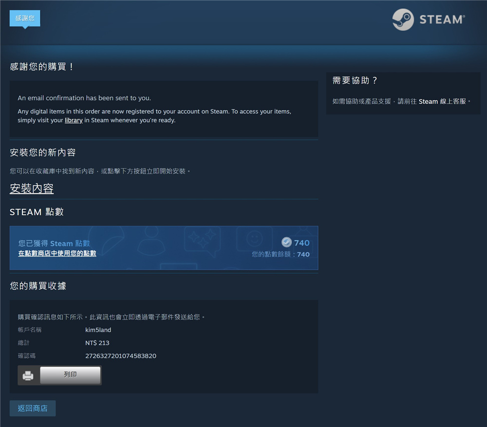This screenshot has height=427, width=487.
Task: Click the 感謝您的購買！ heading
Action: (x=41, y=66)
